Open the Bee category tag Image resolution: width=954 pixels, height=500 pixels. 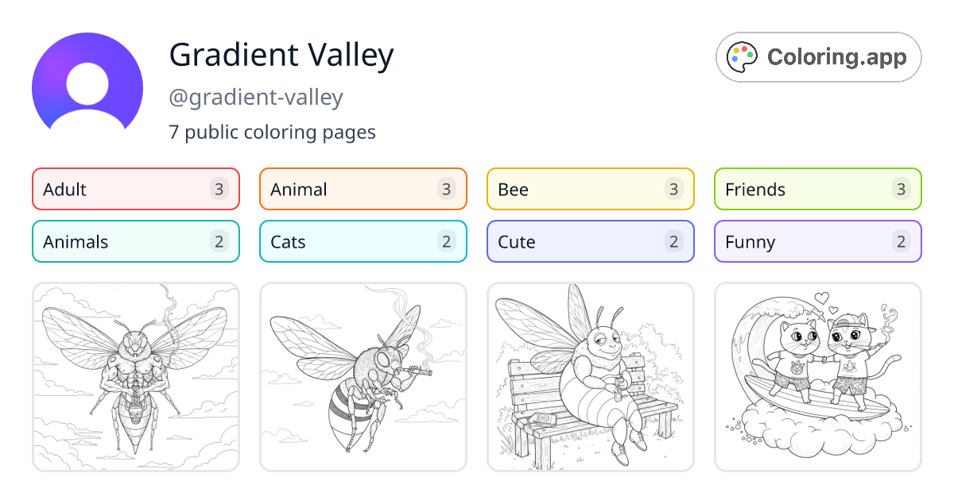pyautogui.click(x=590, y=189)
